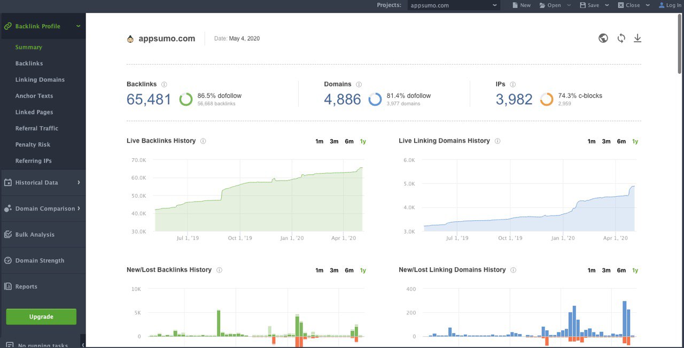The image size is (684, 348).
Task: Click the Open folder icon in top bar
Action: point(542,5)
